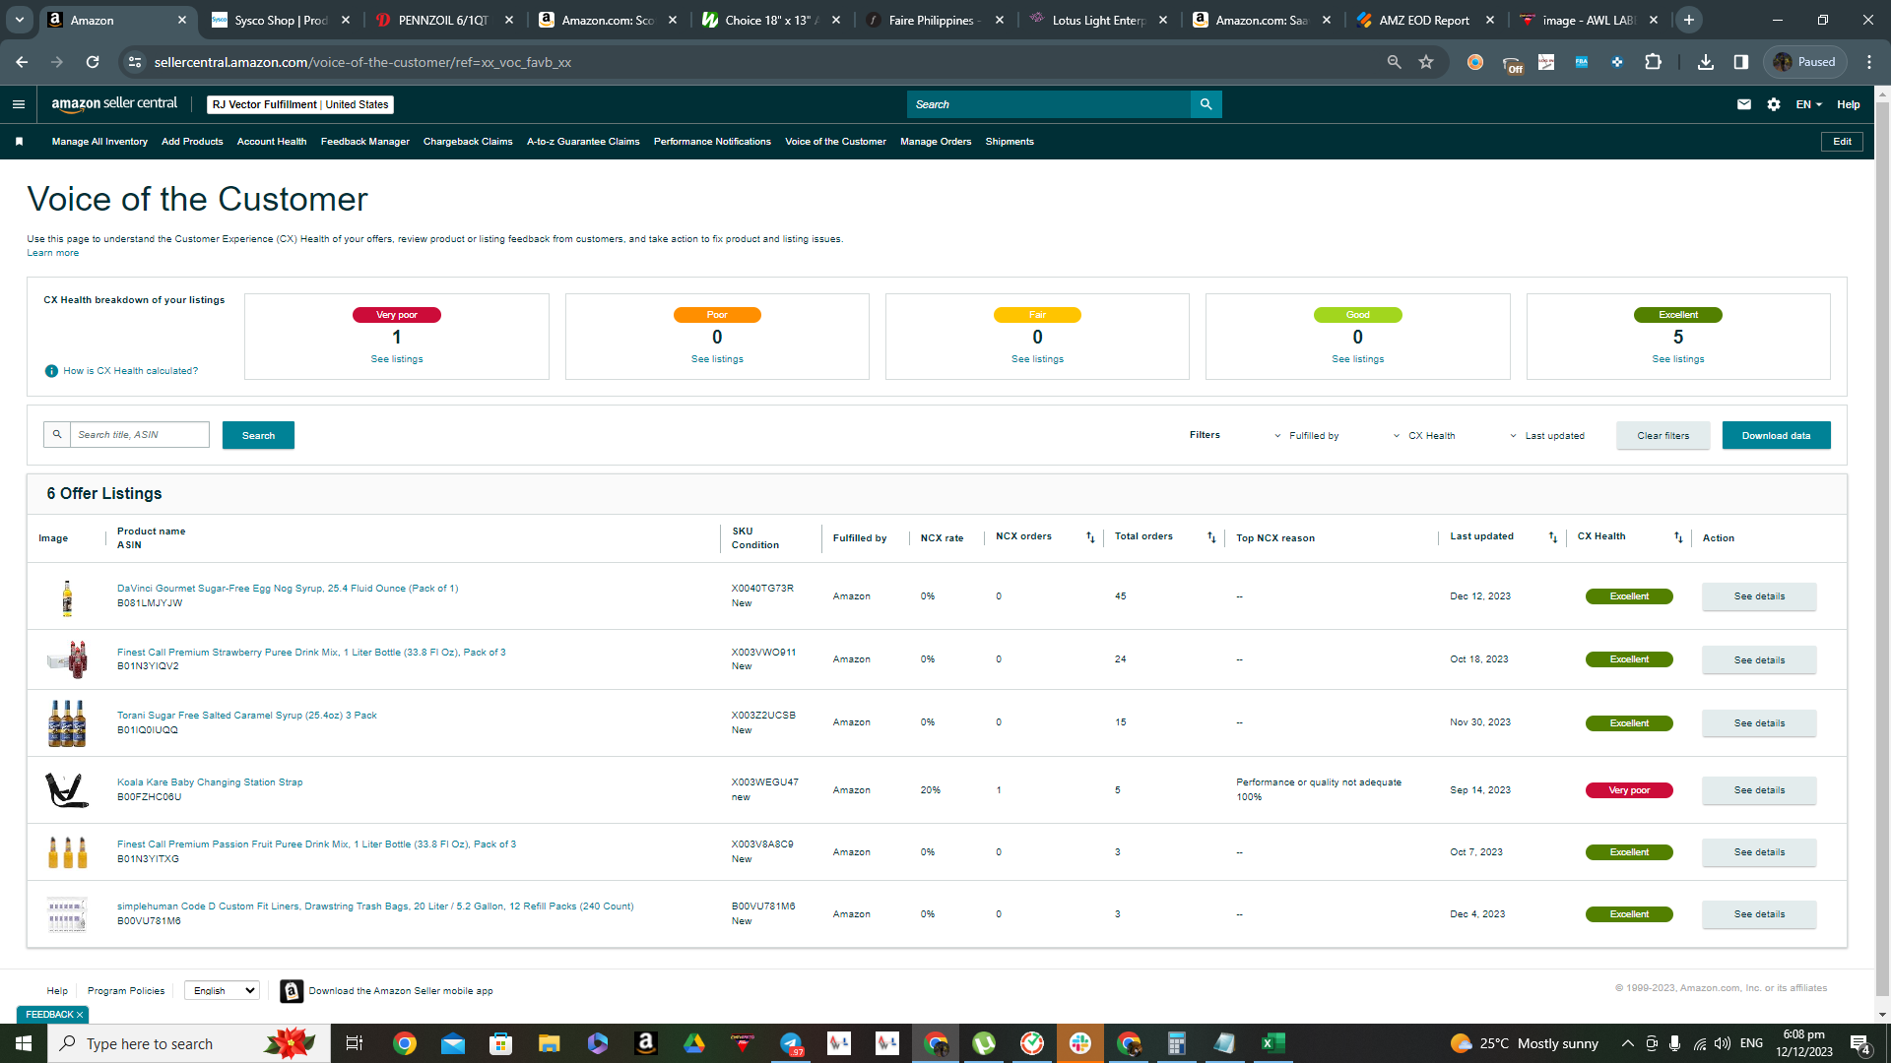The image size is (1891, 1063).
Task: Click See details for simplehuman Code D liners
Action: [x=1759, y=914]
